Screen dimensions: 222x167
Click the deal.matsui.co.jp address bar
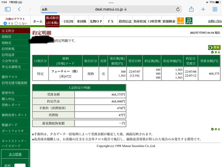(x=111, y=9)
